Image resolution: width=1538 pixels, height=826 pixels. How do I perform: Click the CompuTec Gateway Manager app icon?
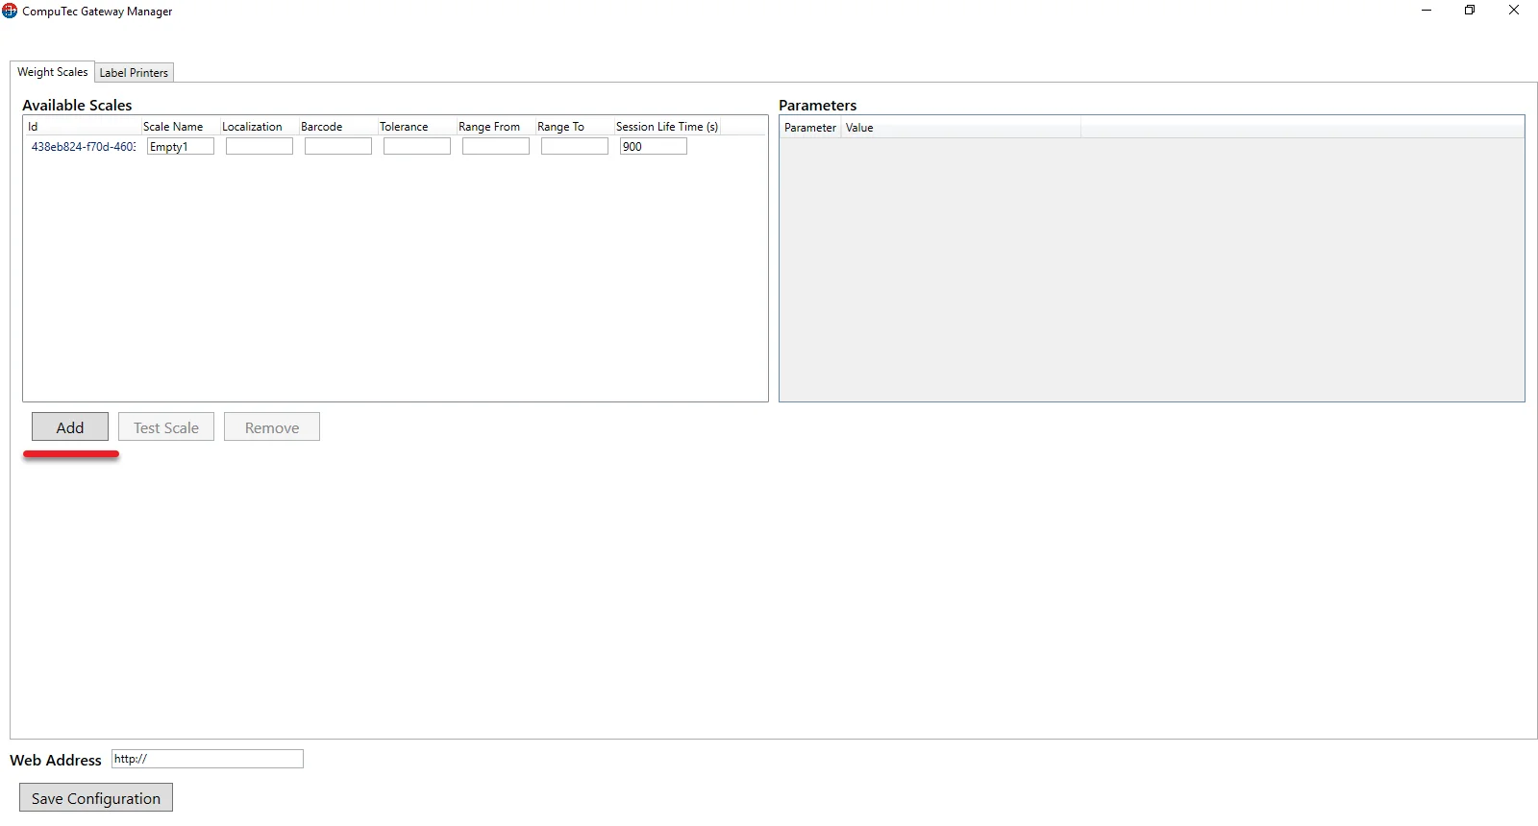(10, 12)
